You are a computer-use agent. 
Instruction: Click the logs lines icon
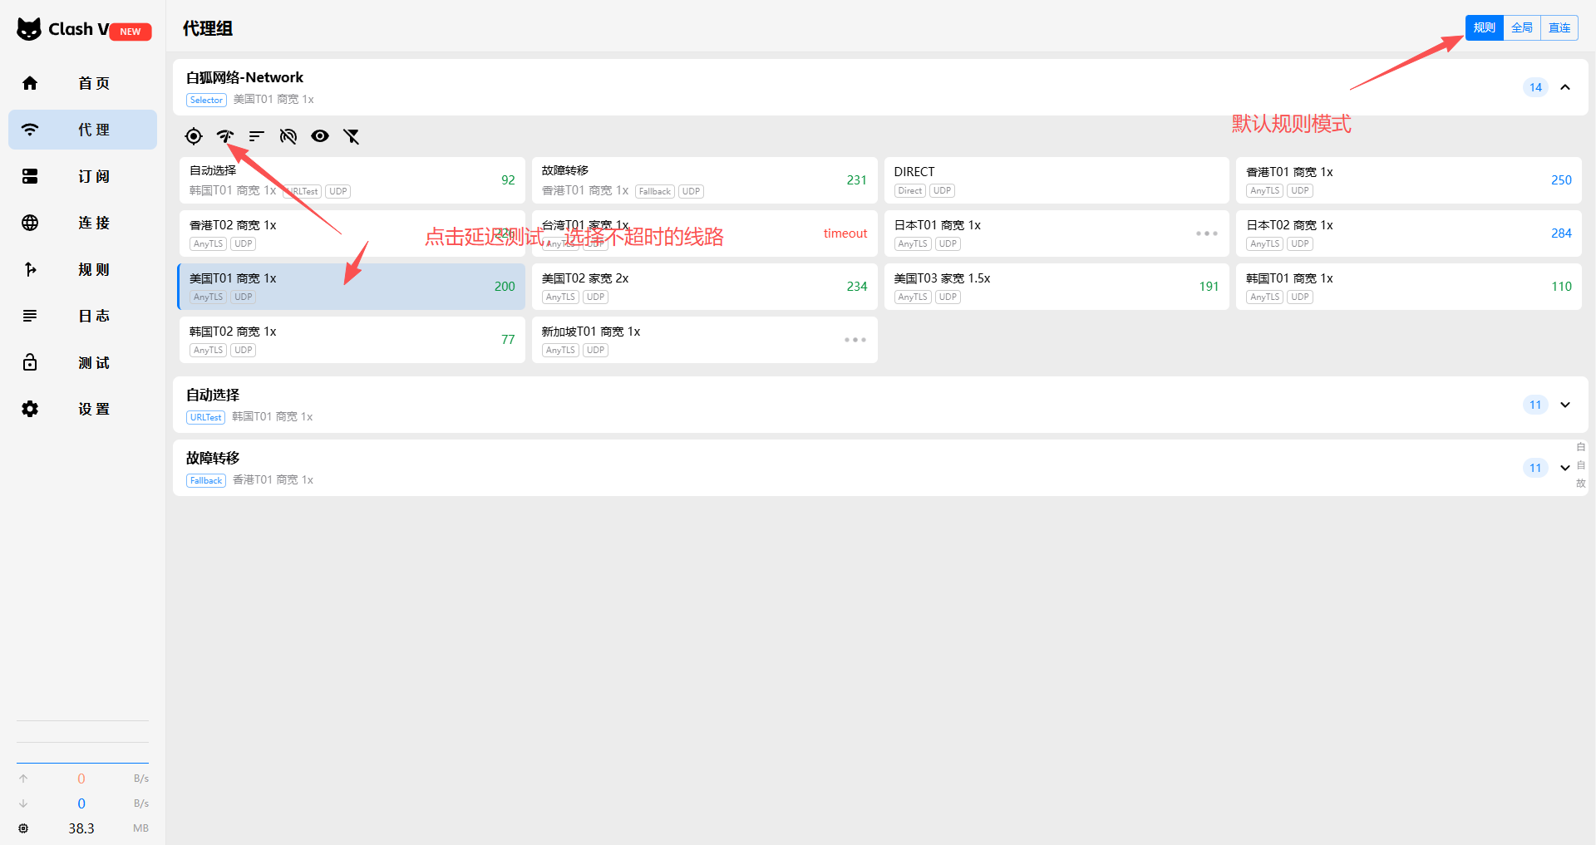pyautogui.click(x=30, y=316)
